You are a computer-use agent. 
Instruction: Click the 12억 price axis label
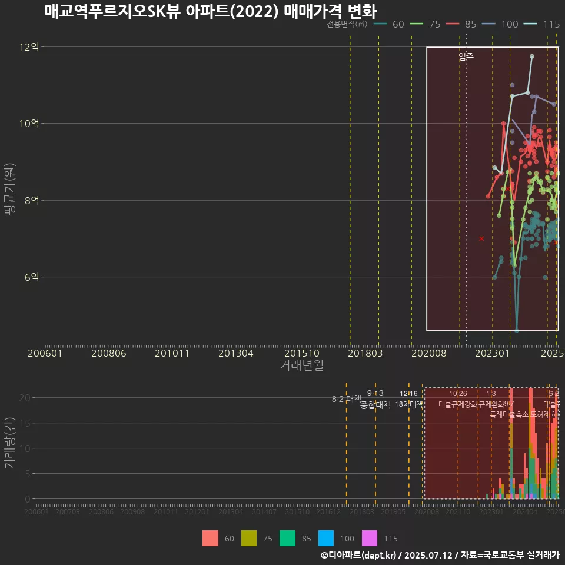[x=29, y=47]
